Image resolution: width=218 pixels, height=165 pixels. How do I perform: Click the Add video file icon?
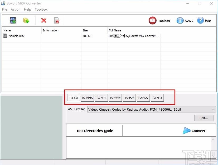point(13,20)
